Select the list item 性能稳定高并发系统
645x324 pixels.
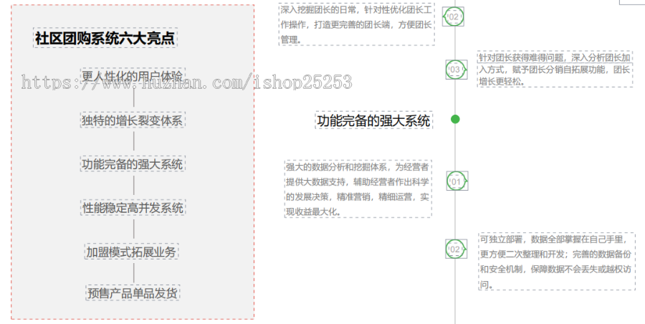tap(133, 207)
